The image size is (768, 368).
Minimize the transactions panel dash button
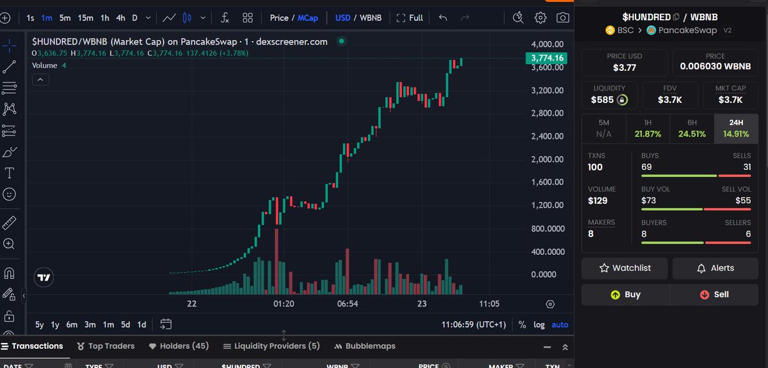tap(546, 347)
